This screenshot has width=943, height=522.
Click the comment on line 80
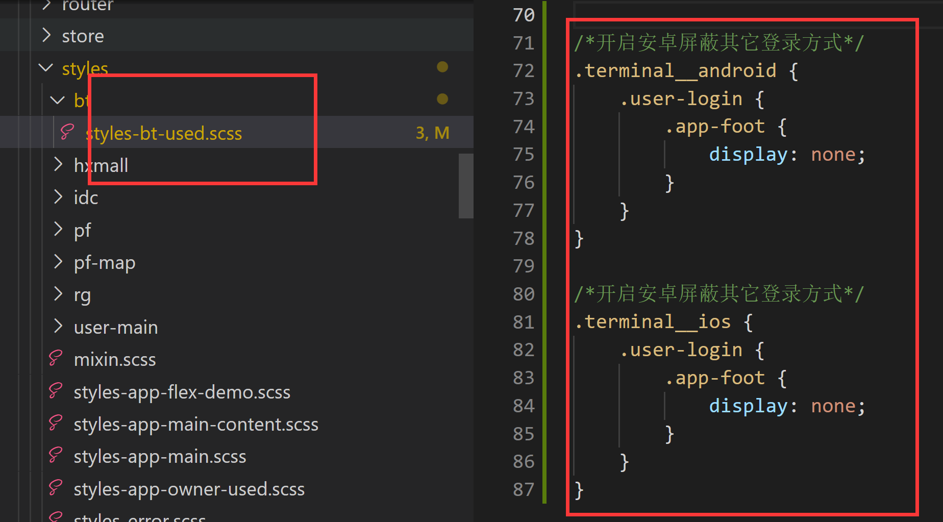tap(718, 294)
